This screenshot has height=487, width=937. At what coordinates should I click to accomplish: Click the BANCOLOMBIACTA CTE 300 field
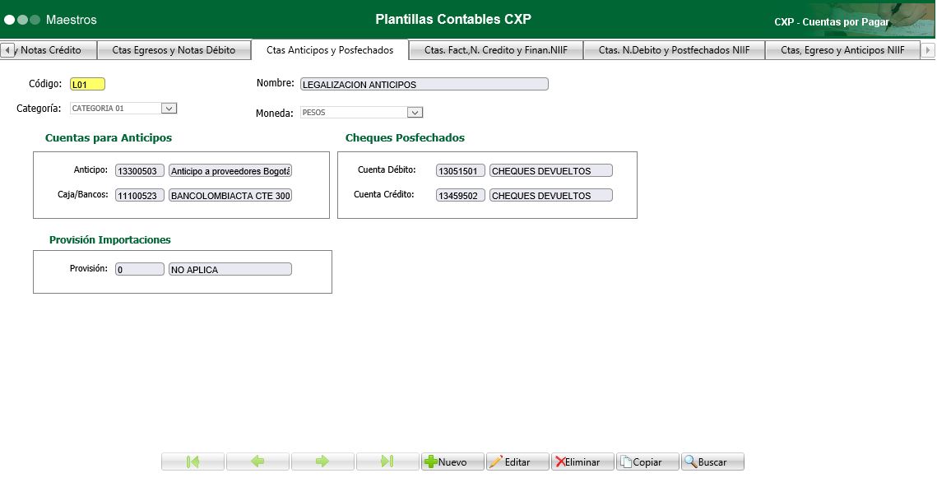coord(230,196)
